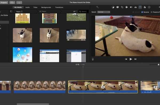The image size is (160, 105).
Task: Click reverse badge on rightmost timeline clip
Action: click(x=155, y=87)
